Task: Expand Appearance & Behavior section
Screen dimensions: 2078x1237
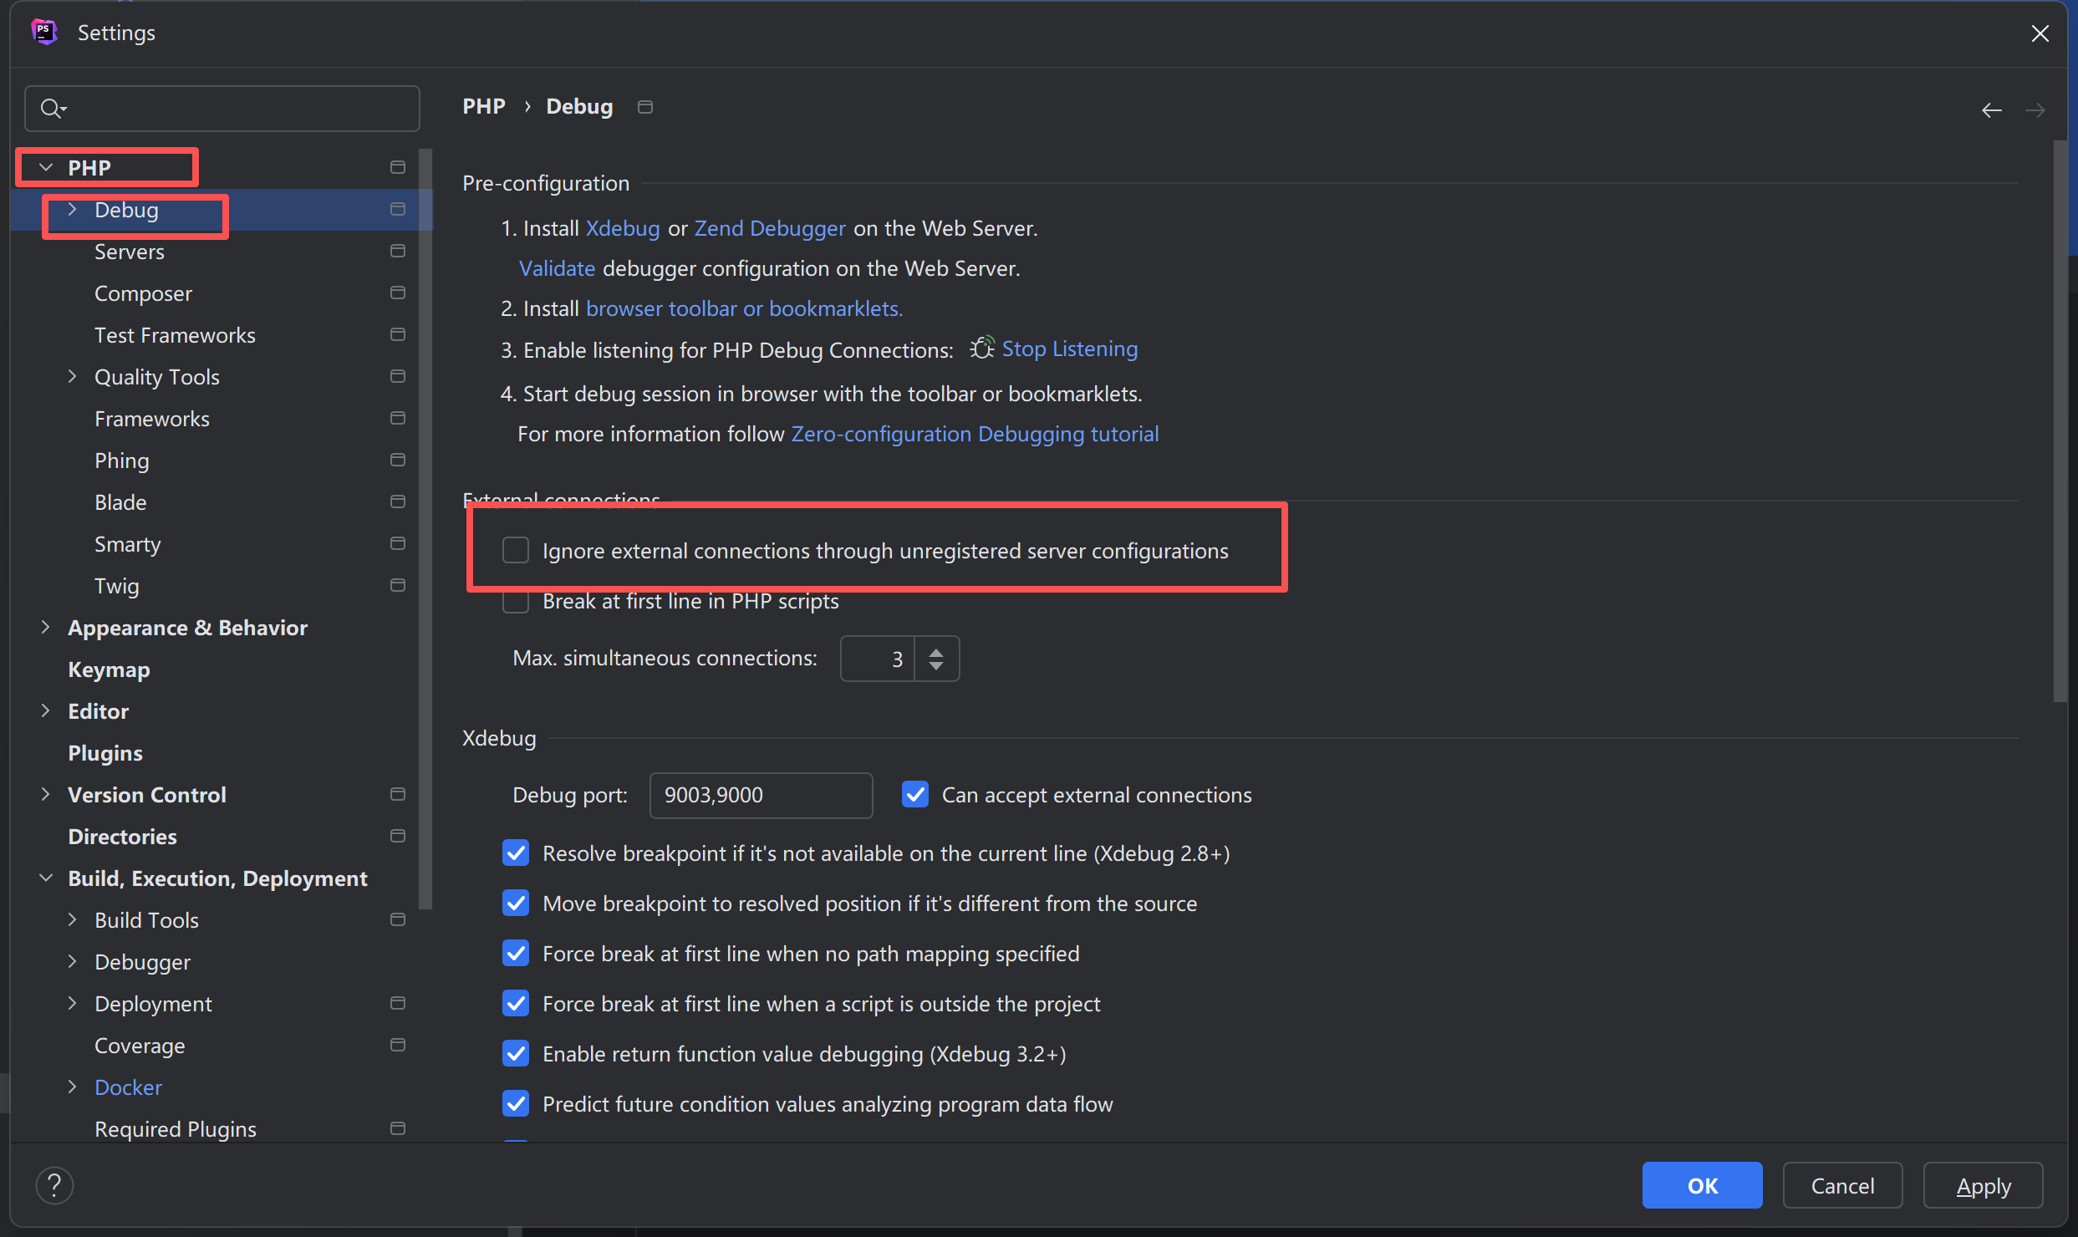Action: tap(46, 628)
